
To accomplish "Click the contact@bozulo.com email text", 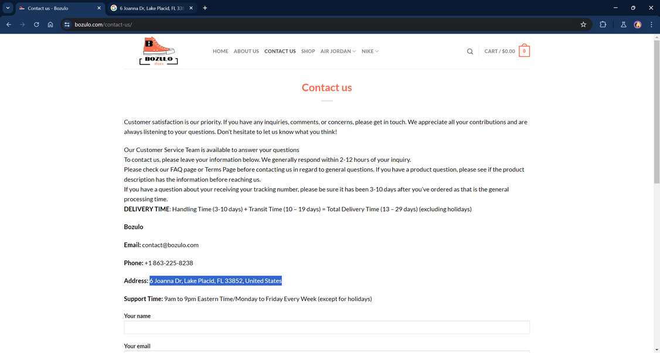I will pos(170,245).
